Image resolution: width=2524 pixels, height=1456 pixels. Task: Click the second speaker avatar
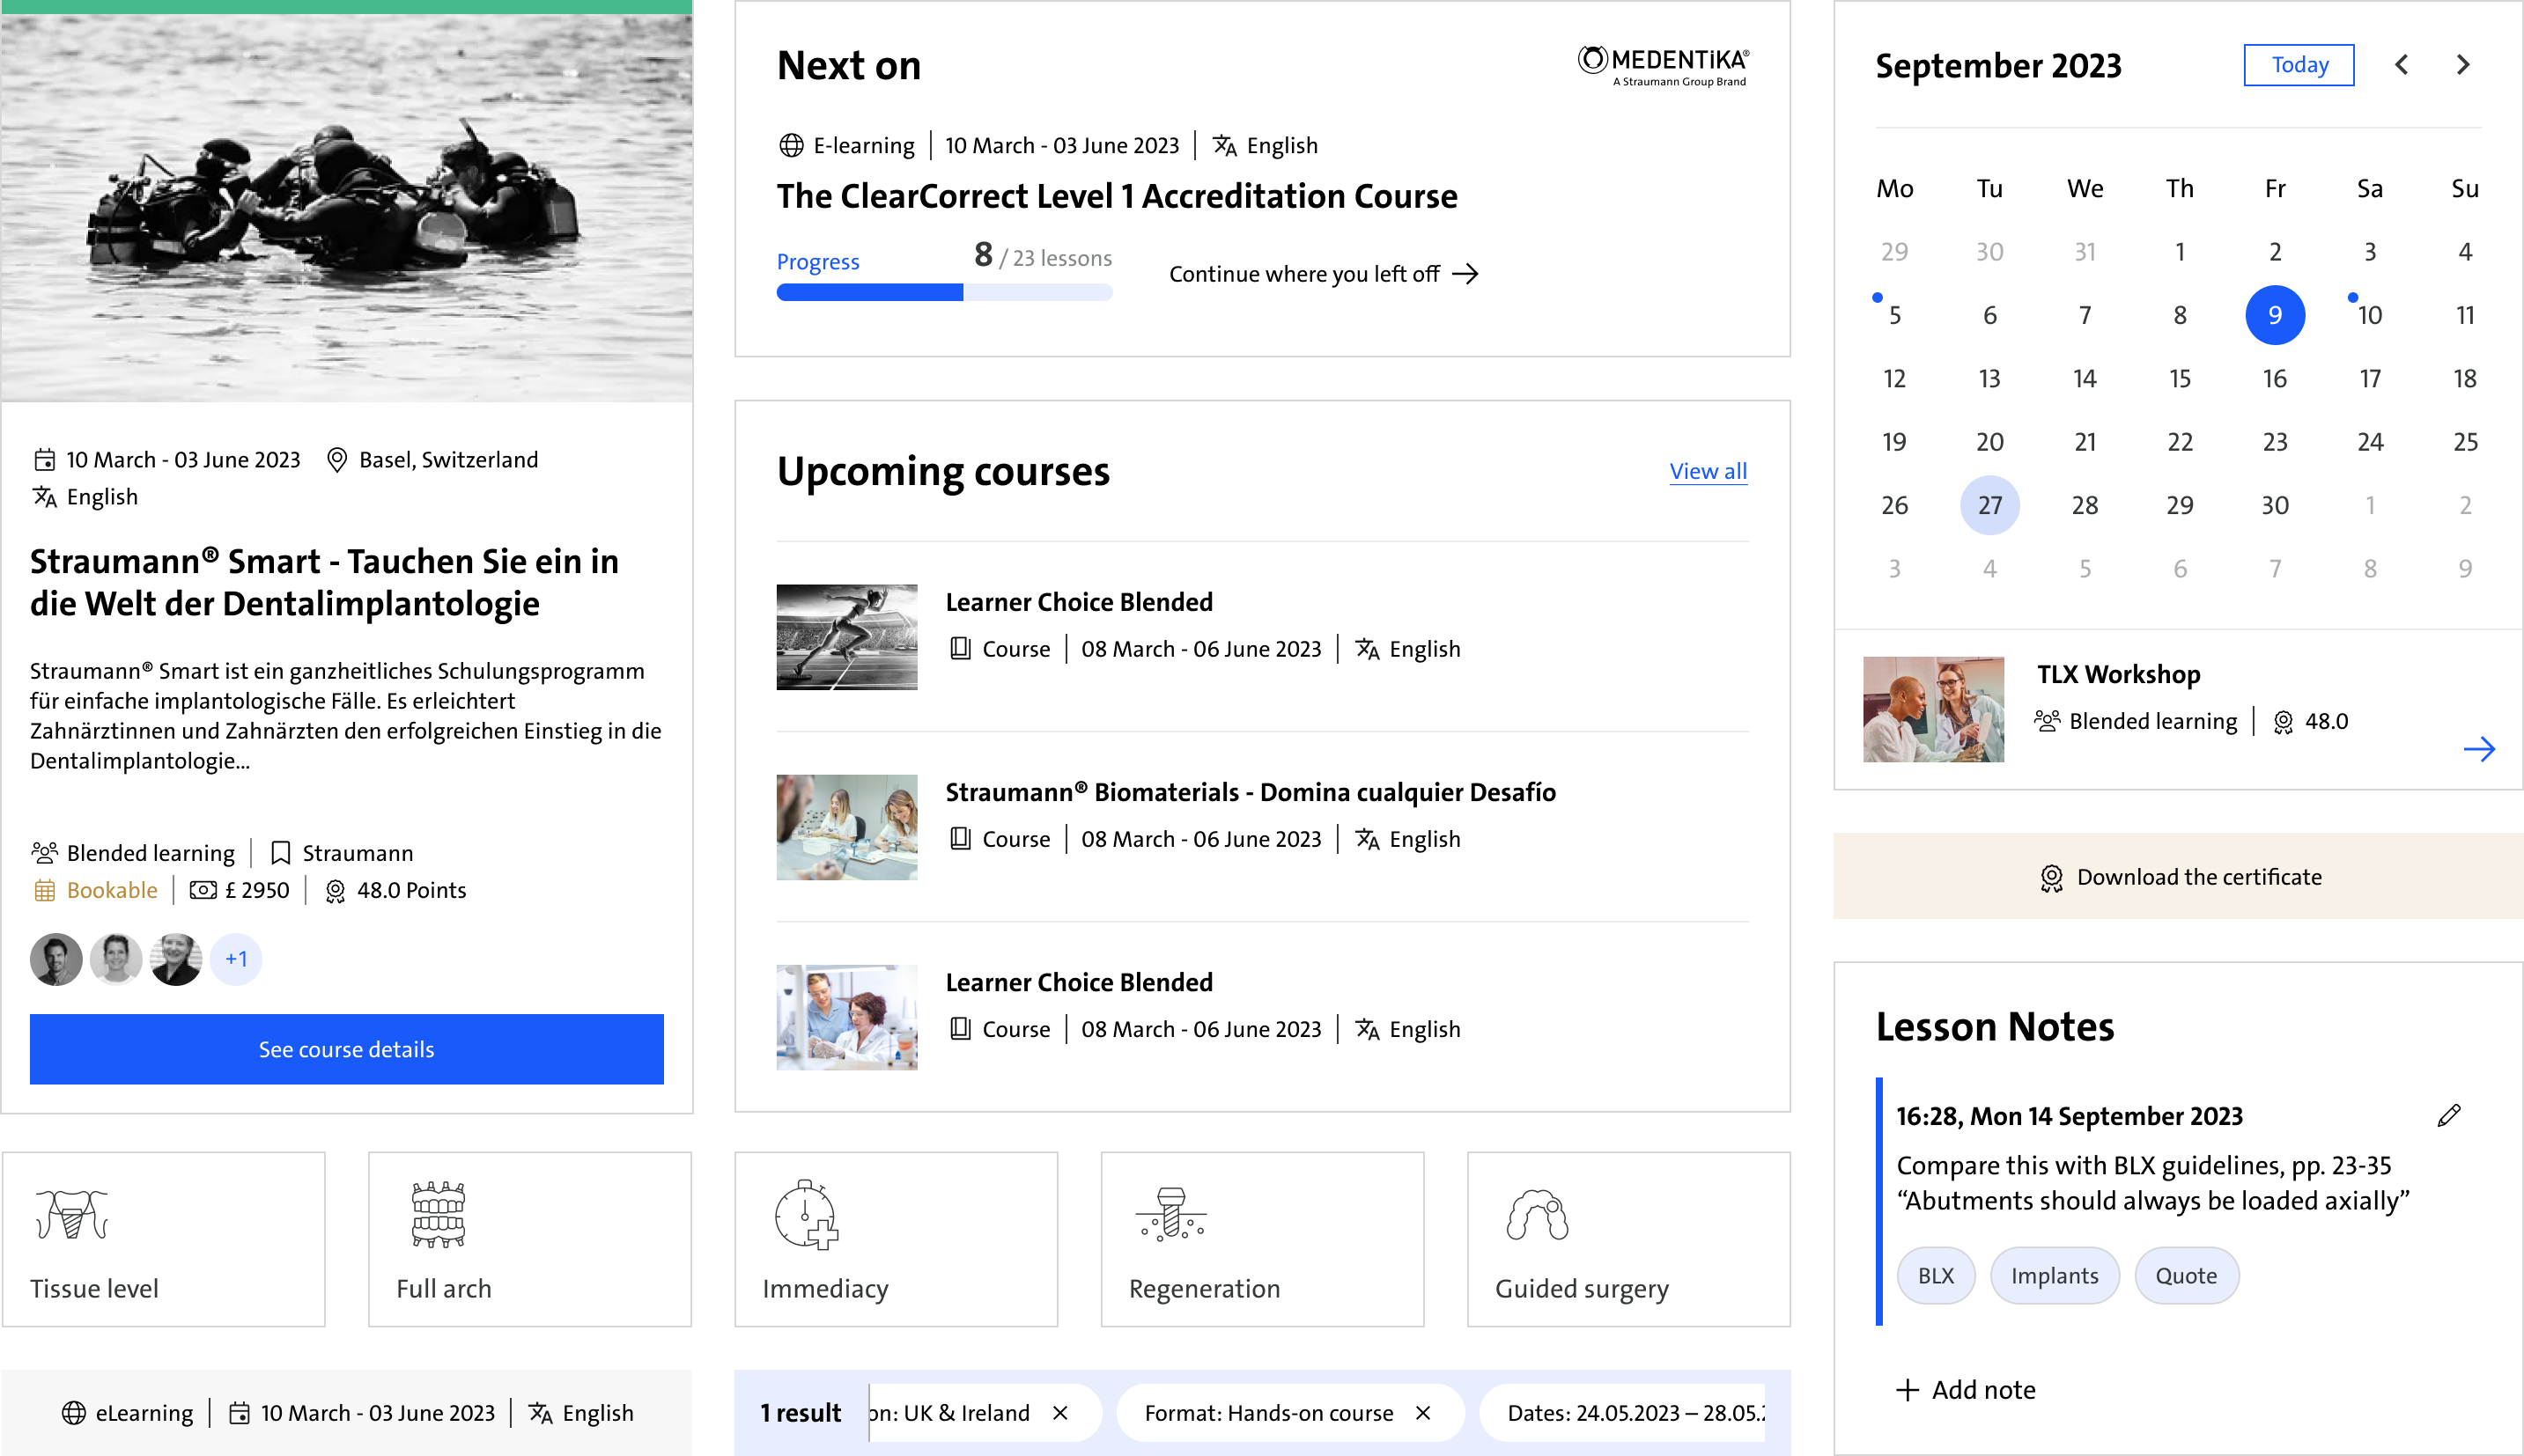[116, 959]
